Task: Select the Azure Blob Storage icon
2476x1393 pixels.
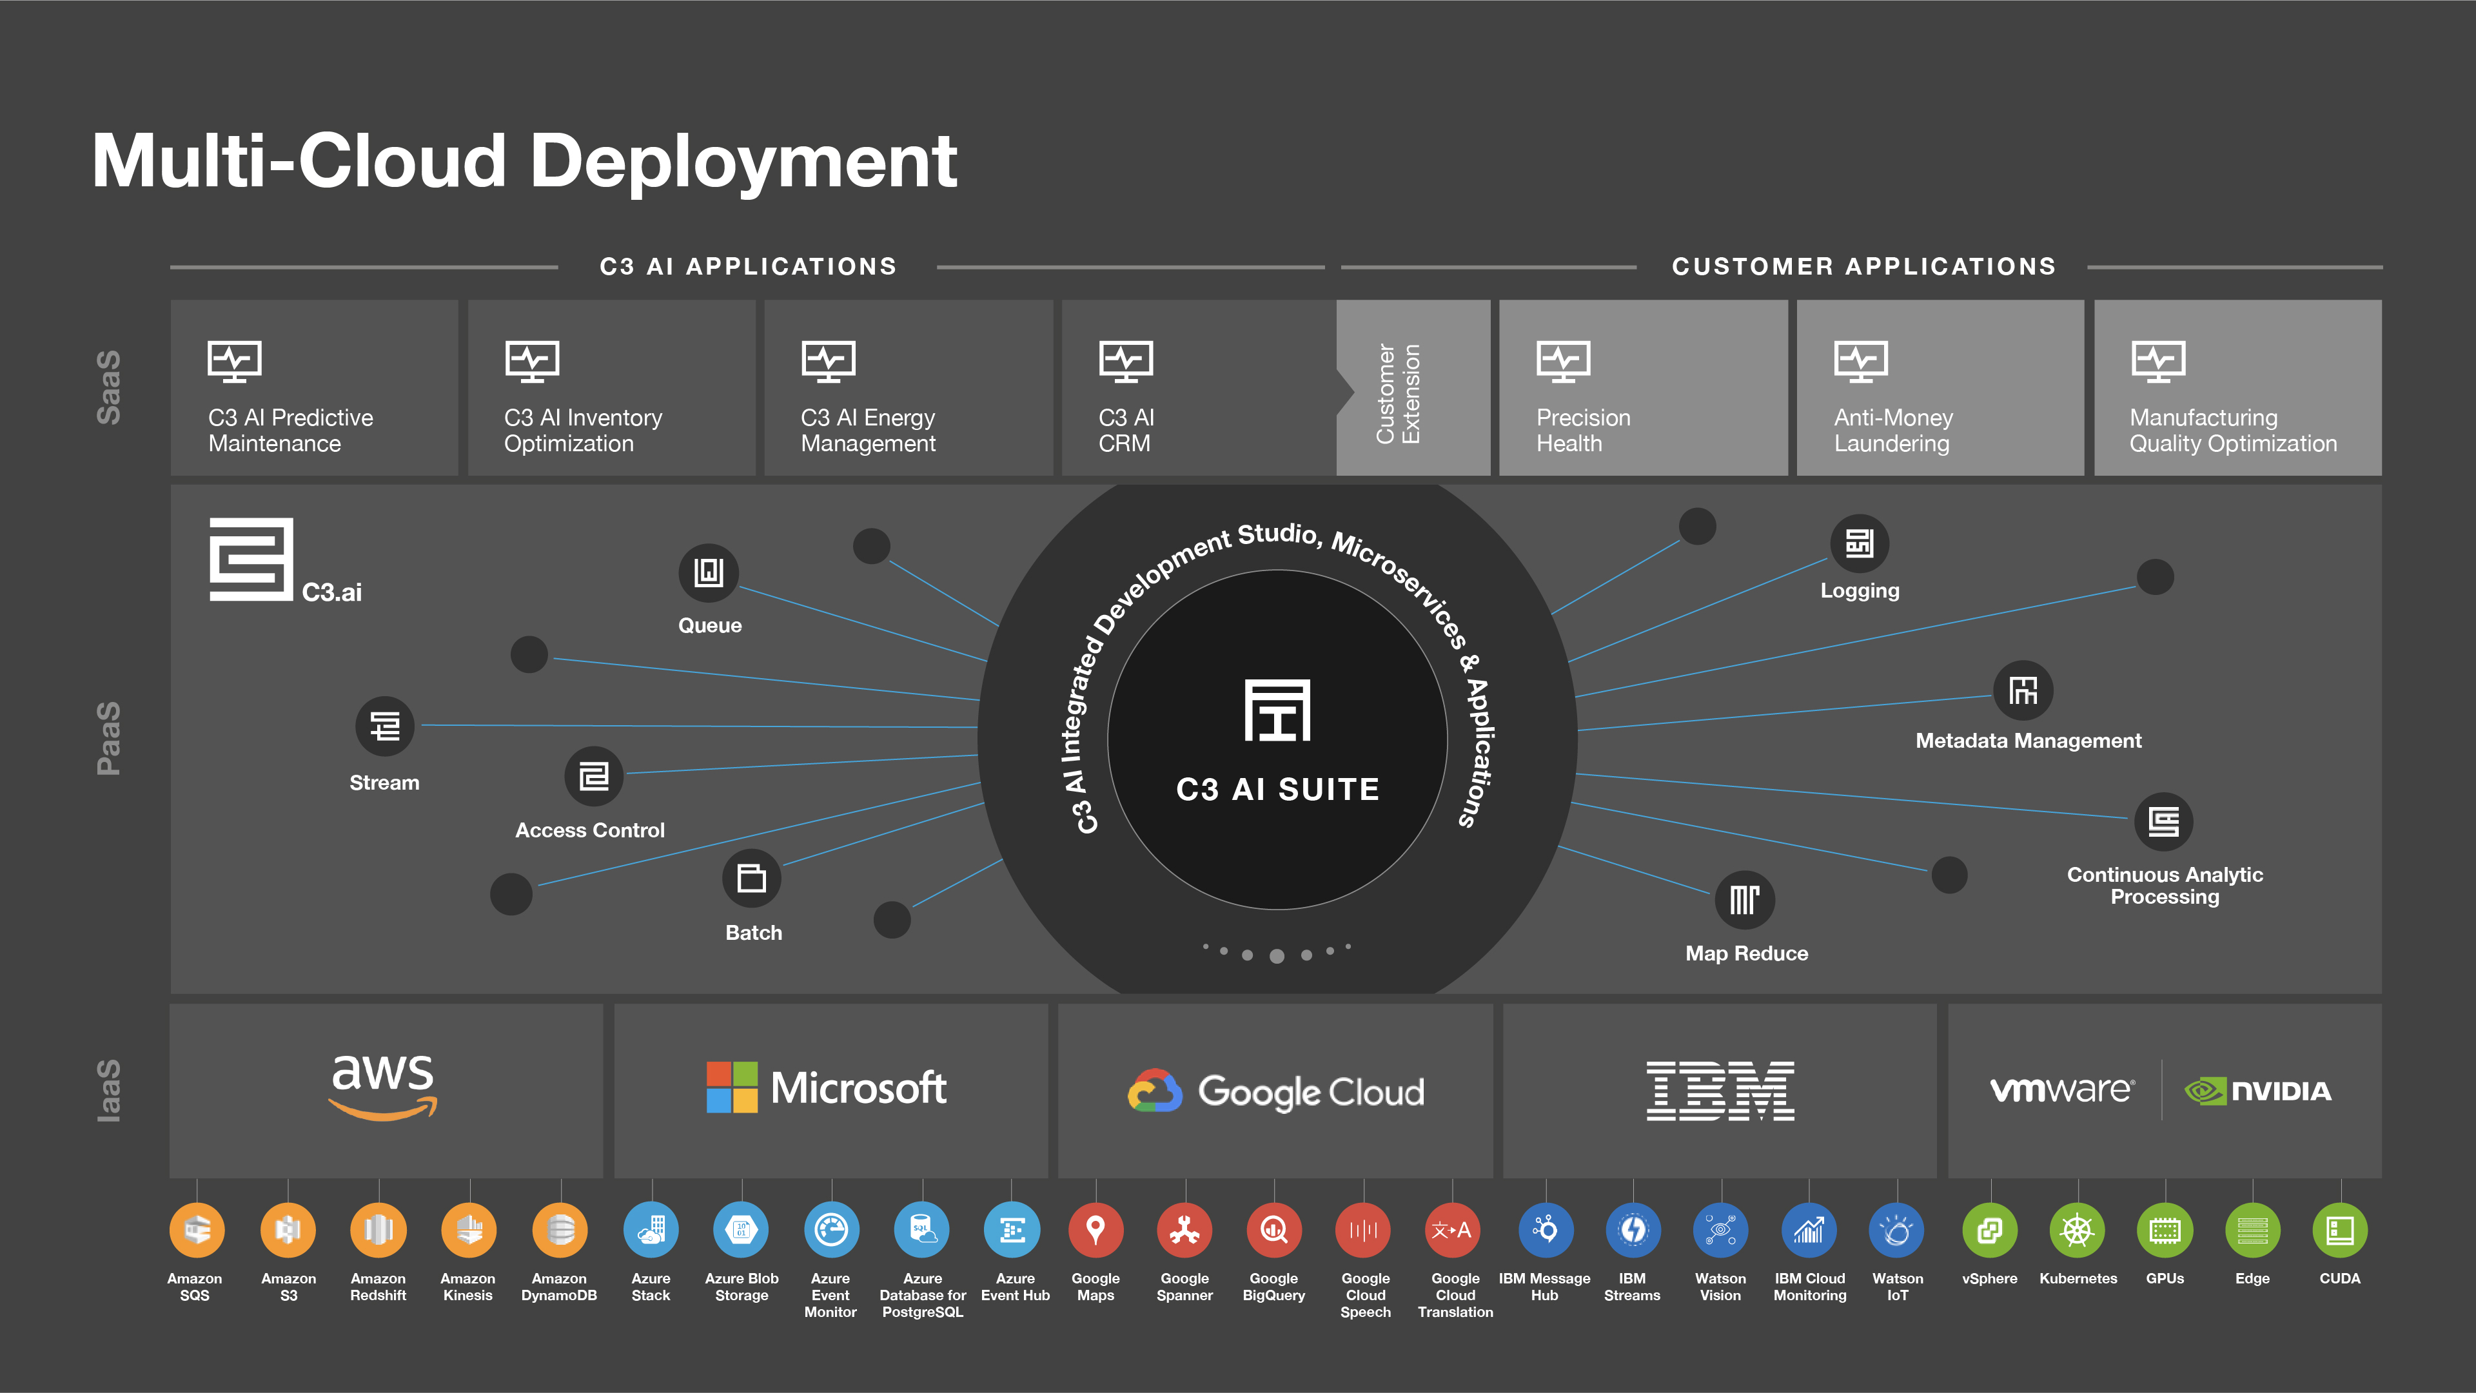Action: click(x=741, y=1230)
